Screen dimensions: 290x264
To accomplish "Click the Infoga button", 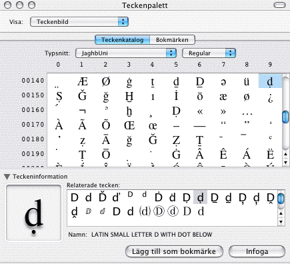I will [x=257, y=251].
